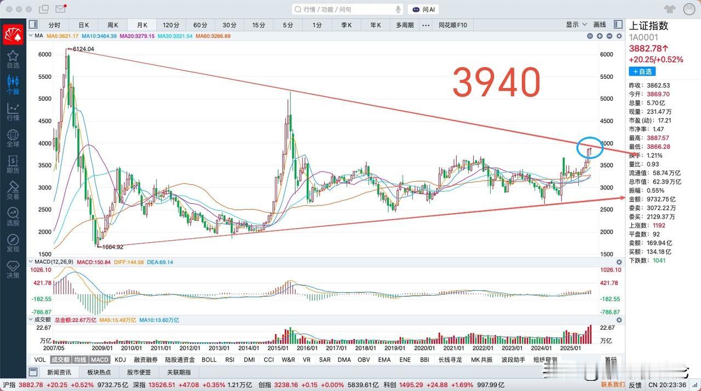
Task: Open the 全球 globe sidebar icon
Action: (x=13, y=138)
